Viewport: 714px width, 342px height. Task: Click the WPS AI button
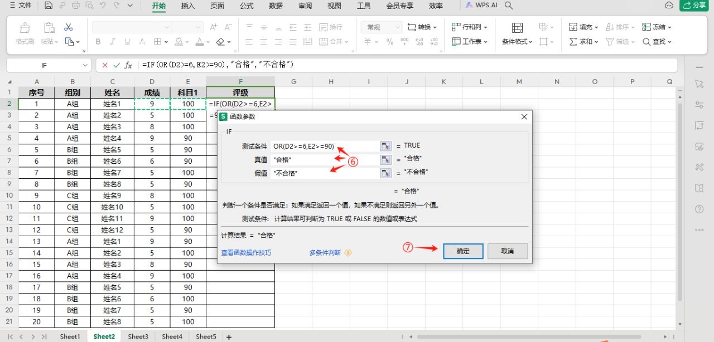point(481,6)
